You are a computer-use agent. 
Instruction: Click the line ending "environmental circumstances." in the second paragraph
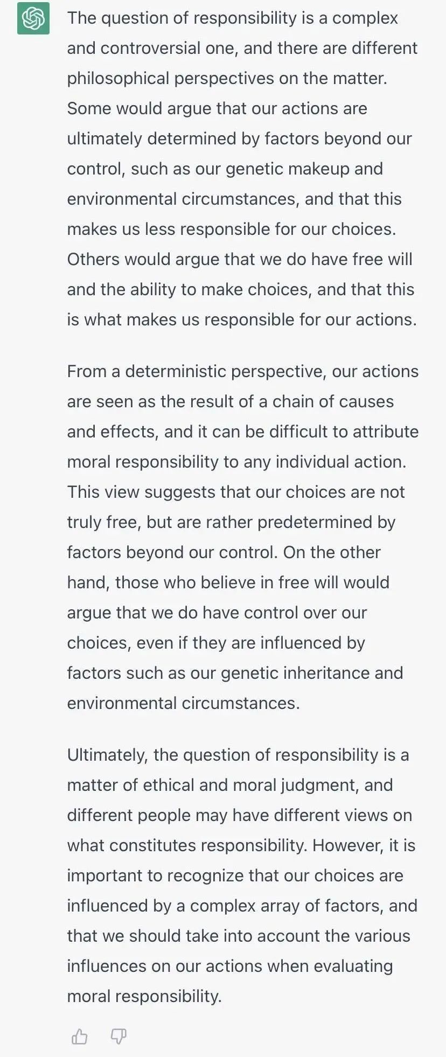tap(183, 703)
